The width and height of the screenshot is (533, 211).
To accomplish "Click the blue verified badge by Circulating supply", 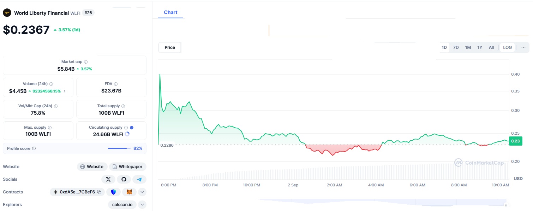I will coord(132,128).
